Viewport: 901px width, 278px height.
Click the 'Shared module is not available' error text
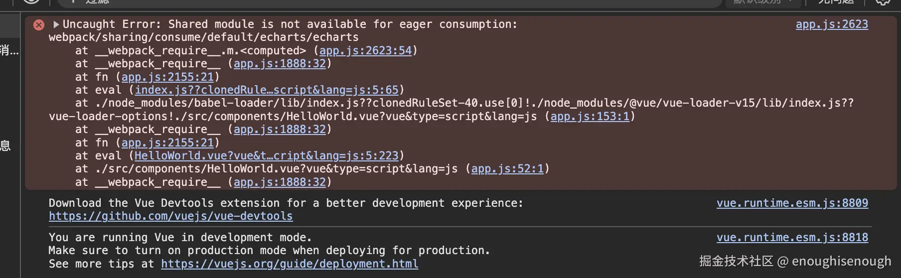click(289, 24)
